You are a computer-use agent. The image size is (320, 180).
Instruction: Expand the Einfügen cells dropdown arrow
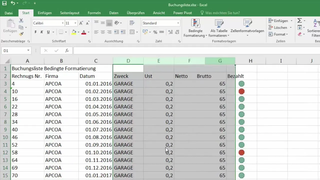point(291,21)
